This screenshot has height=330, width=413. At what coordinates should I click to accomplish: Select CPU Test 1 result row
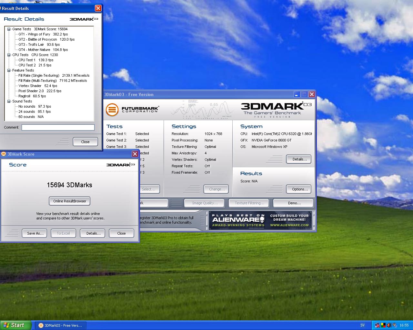click(36, 60)
